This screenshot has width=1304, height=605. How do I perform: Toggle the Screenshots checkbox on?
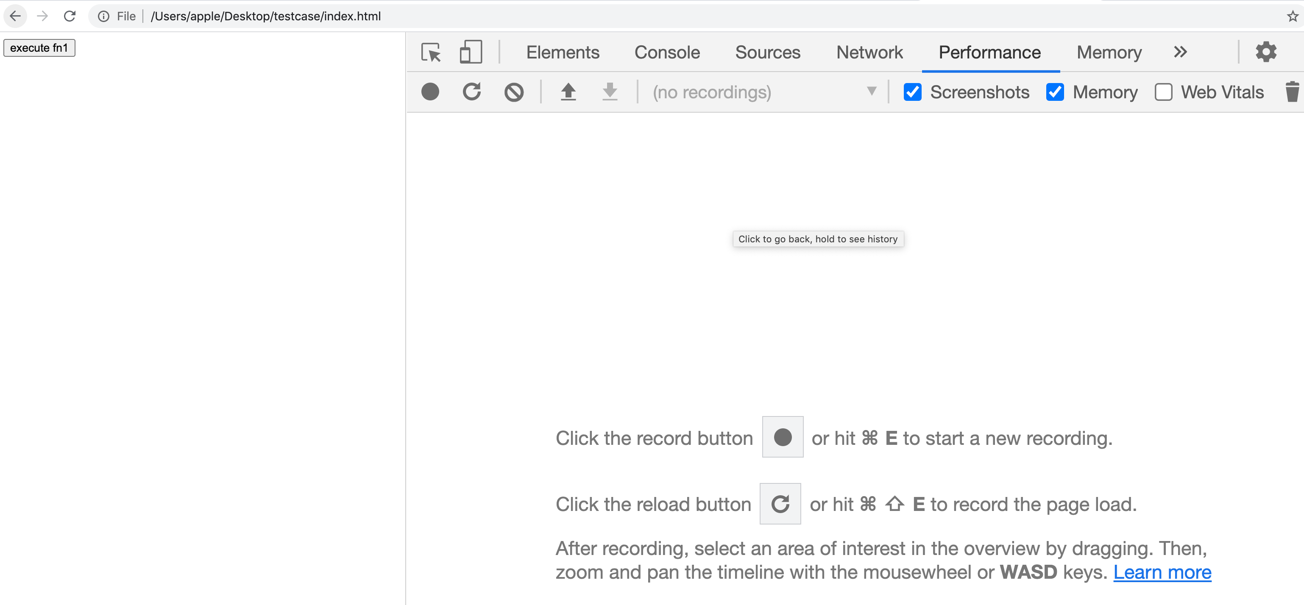pyautogui.click(x=912, y=92)
